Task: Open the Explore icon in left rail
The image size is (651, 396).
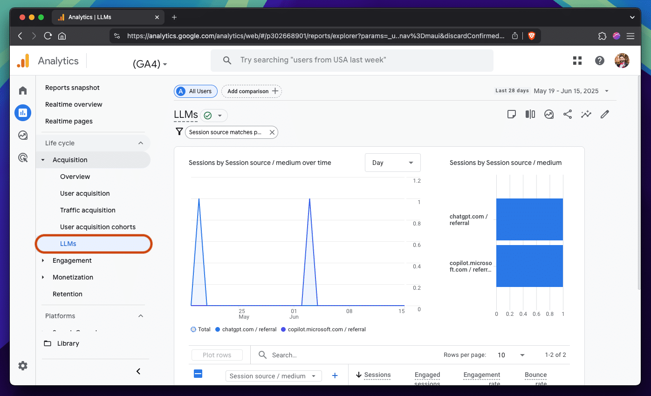Action: tap(23, 135)
